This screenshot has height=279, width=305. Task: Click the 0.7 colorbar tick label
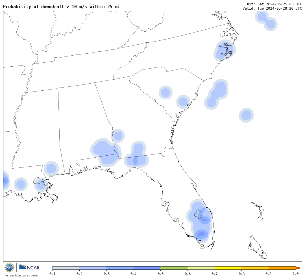(215, 274)
